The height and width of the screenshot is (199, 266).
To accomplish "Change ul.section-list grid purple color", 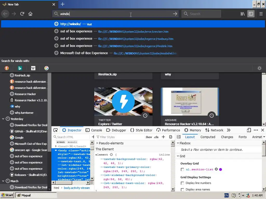I will [x=221, y=169].
